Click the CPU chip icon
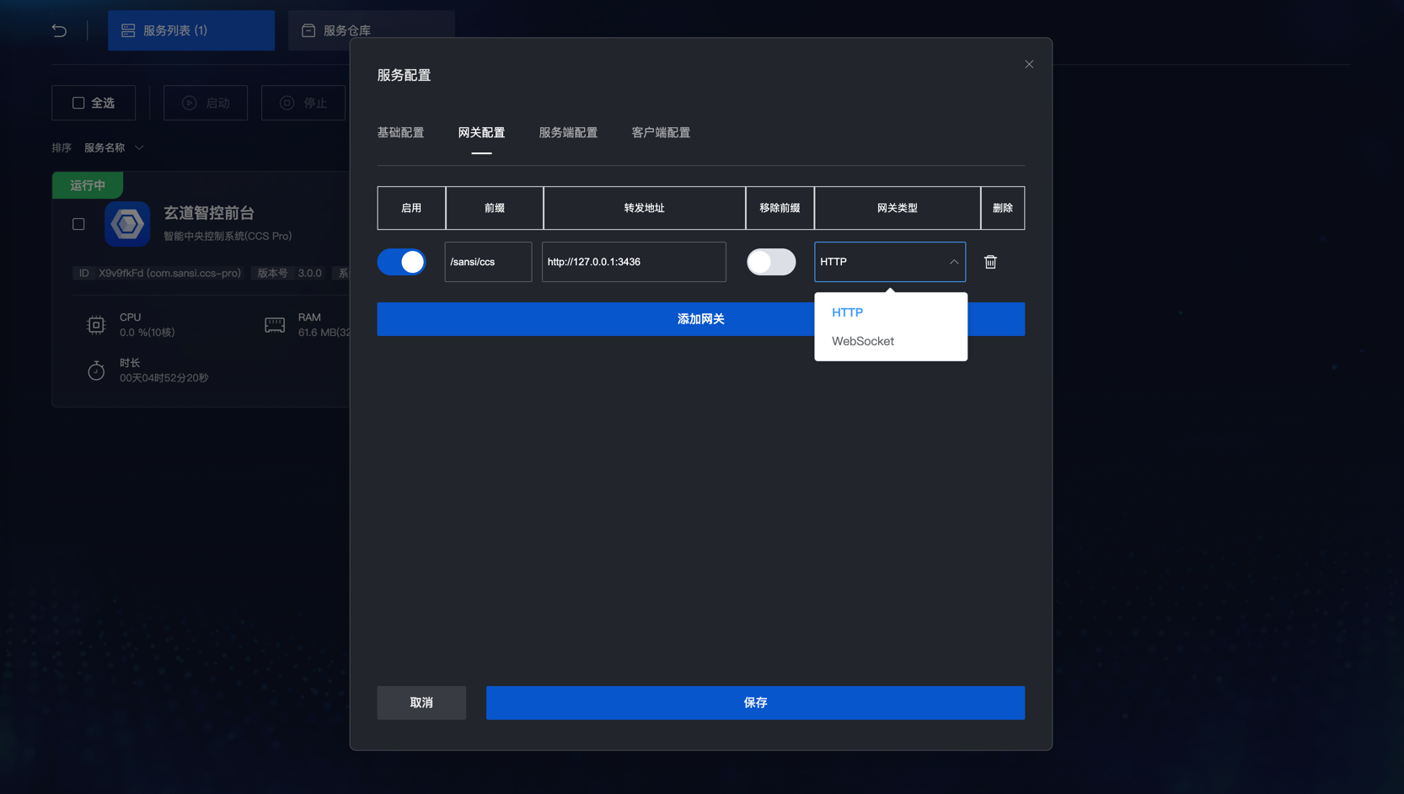Viewport: 1404px width, 794px height. [x=96, y=325]
